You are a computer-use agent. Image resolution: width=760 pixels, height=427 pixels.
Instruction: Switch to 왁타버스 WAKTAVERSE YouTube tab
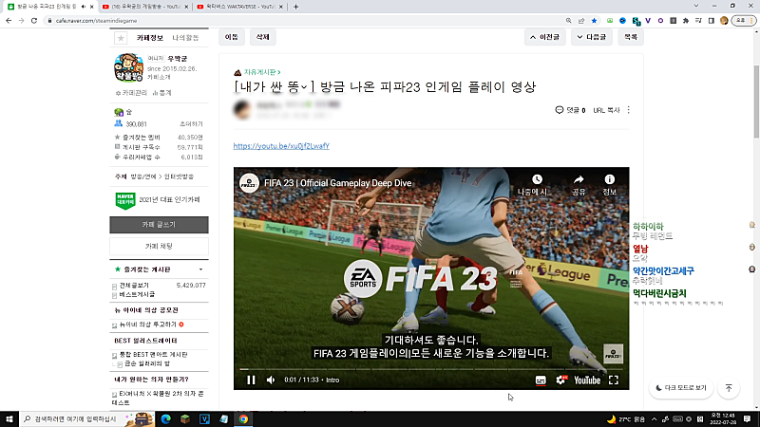(240, 7)
